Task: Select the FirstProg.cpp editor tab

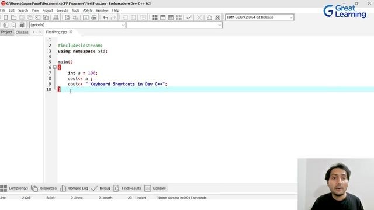Action: (56, 32)
